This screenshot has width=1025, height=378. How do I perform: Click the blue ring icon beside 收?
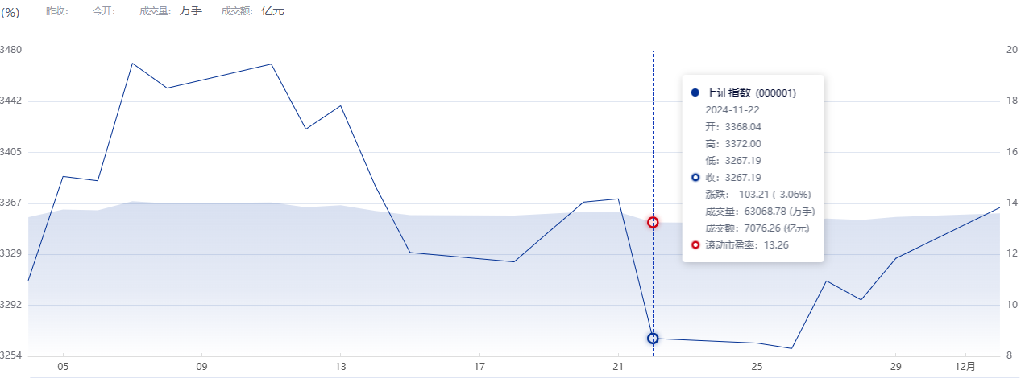[695, 177]
